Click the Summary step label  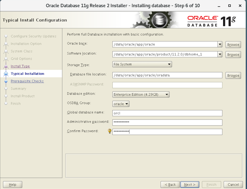pyautogui.click(x=18, y=89)
